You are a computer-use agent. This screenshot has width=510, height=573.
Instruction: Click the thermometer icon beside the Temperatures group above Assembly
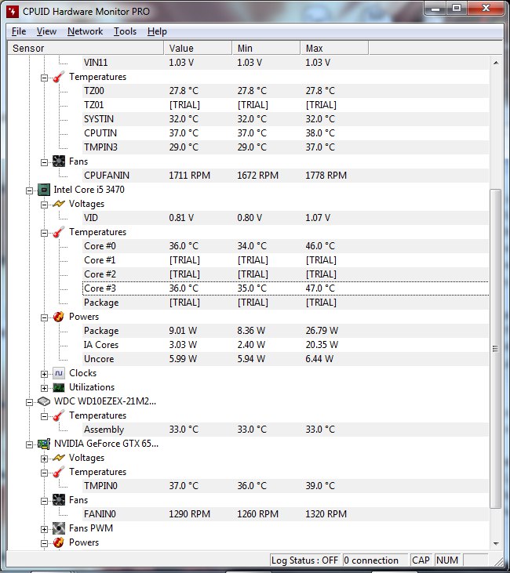[x=59, y=415]
